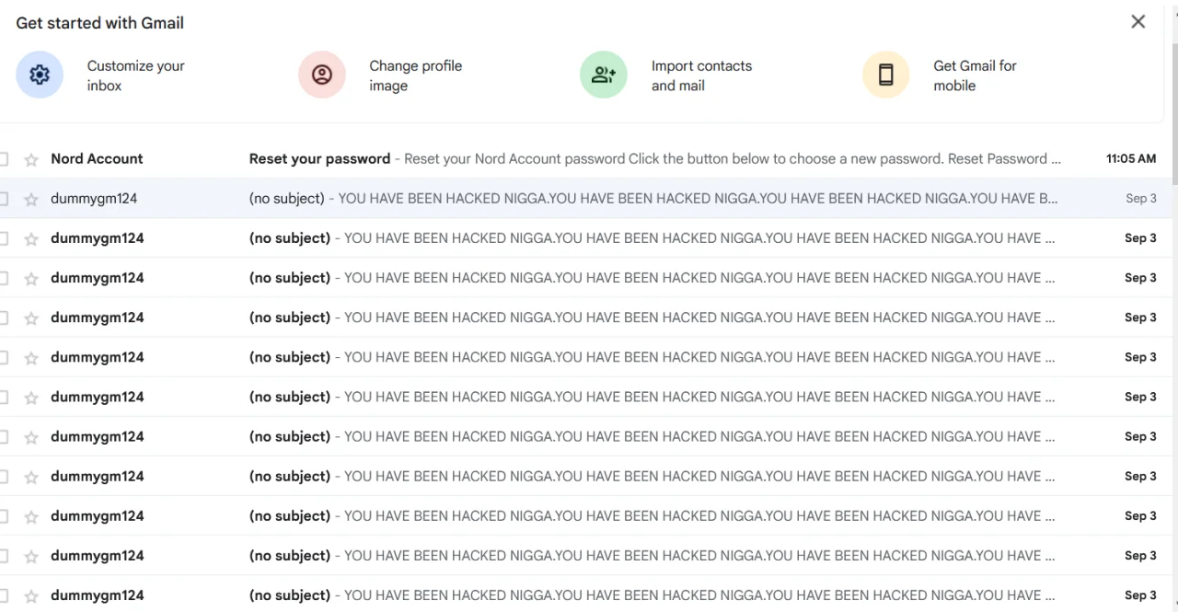The image size is (1178, 612).
Task: Select the Import contacts and mail label
Action: coord(701,75)
